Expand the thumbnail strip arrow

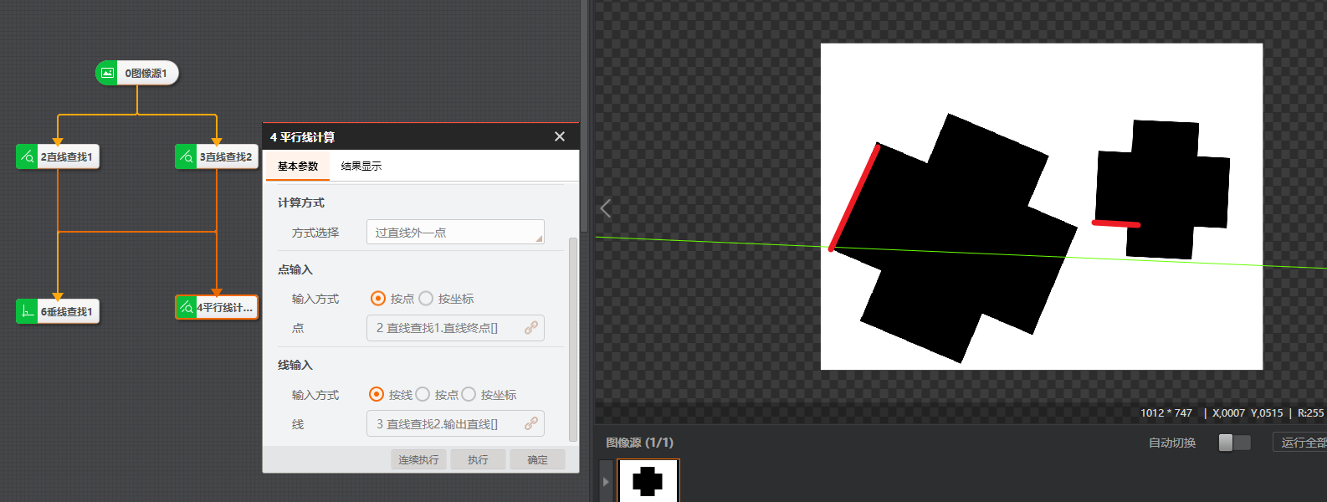click(606, 482)
